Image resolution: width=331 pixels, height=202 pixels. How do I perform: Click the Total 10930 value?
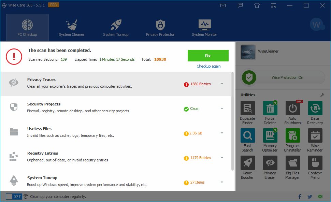160,59
